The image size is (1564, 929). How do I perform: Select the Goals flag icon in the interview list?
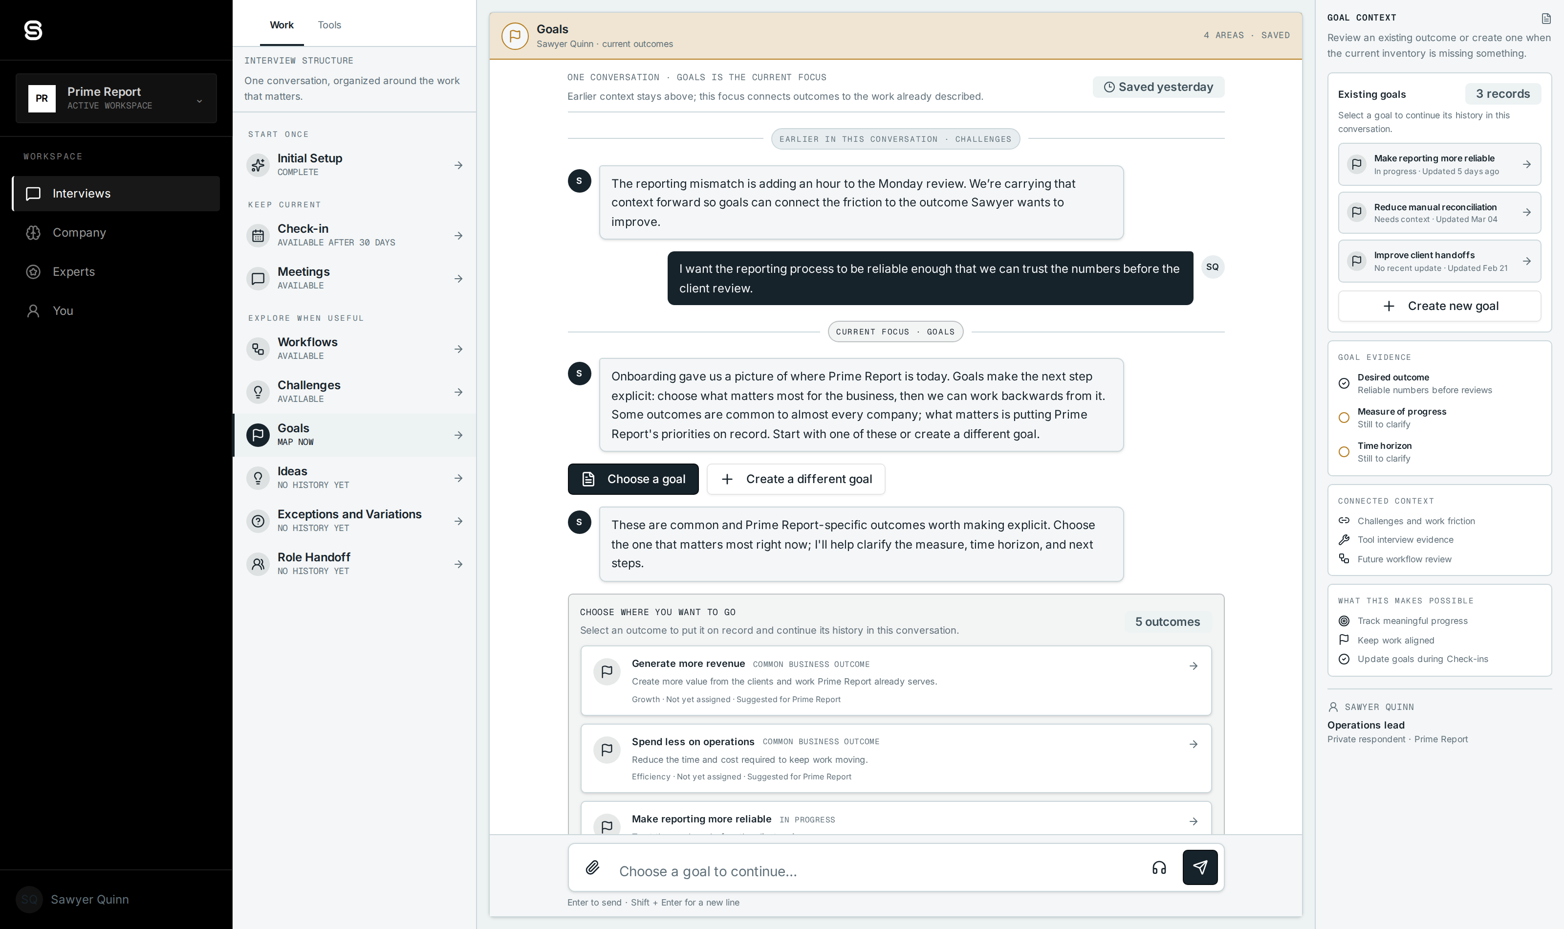(x=258, y=435)
